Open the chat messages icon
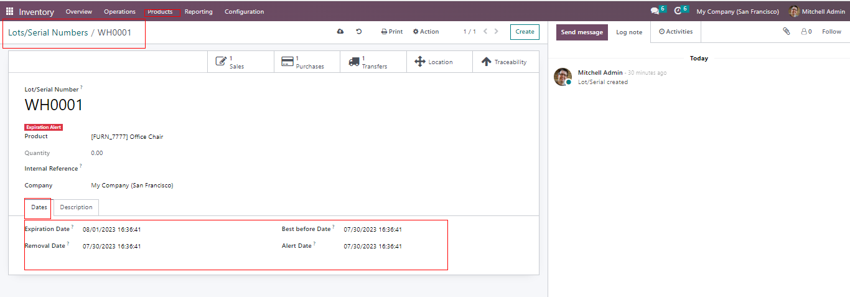Viewport: 850px width, 297px height. pos(655,11)
